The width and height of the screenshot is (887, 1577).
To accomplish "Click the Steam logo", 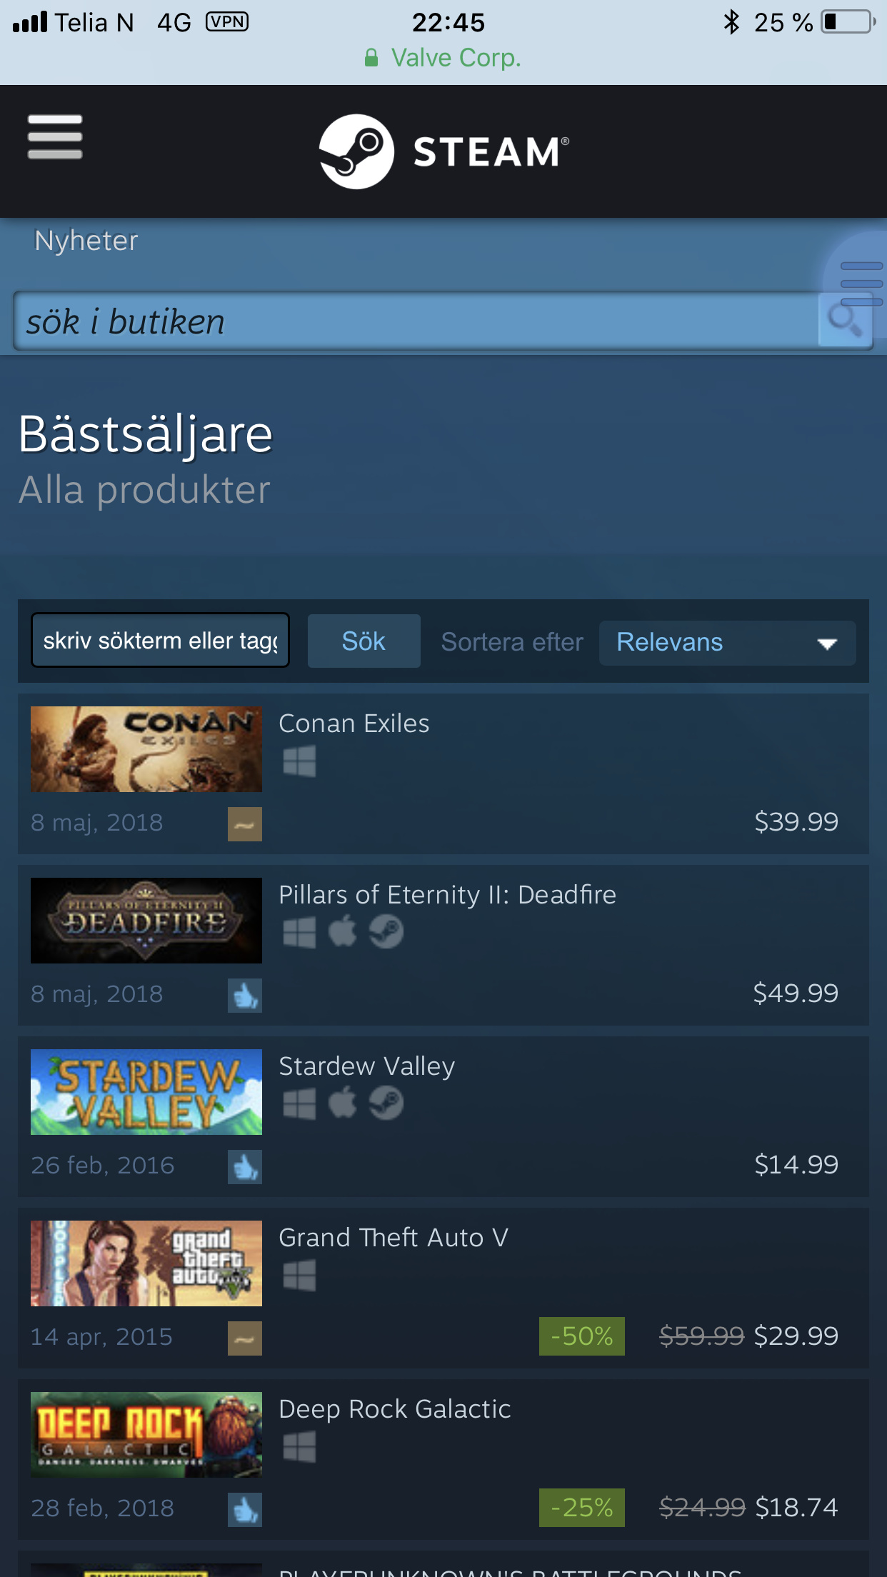I will click(x=443, y=151).
